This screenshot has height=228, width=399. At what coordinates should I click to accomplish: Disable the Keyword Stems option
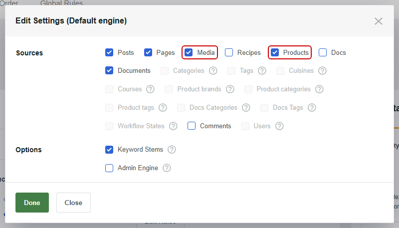coord(109,149)
